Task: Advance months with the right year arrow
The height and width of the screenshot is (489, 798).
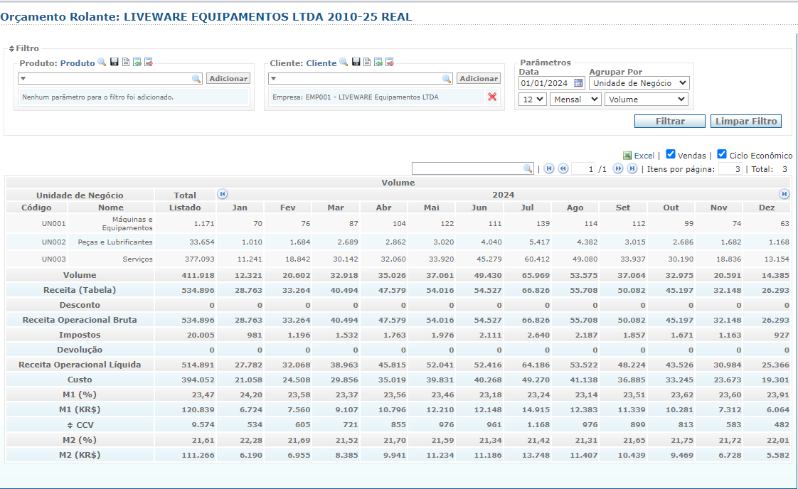Action: pos(784,194)
